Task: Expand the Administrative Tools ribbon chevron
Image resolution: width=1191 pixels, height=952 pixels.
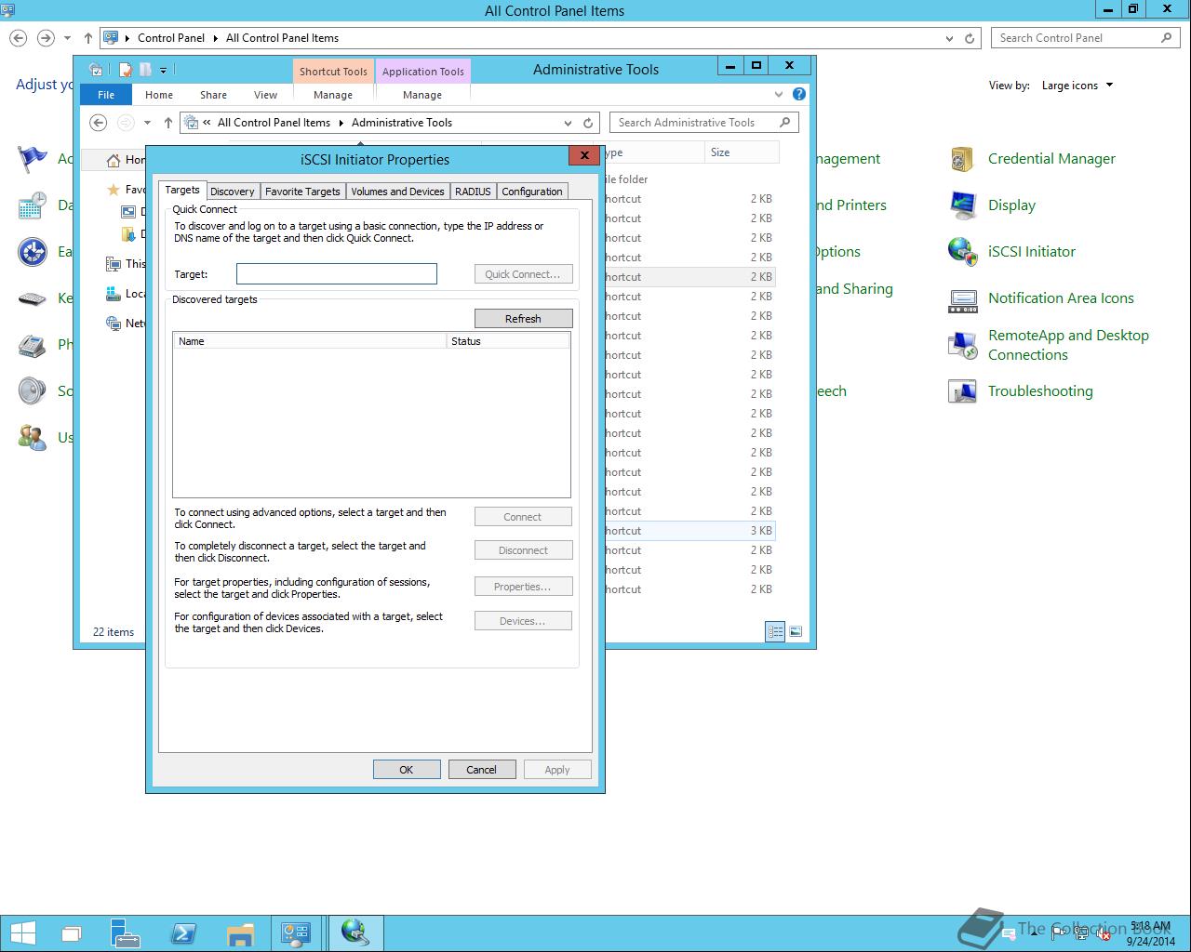Action: click(x=779, y=94)
